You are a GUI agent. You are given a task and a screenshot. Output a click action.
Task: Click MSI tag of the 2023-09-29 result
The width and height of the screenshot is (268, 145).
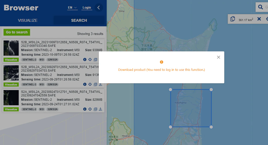pos(42,85)
